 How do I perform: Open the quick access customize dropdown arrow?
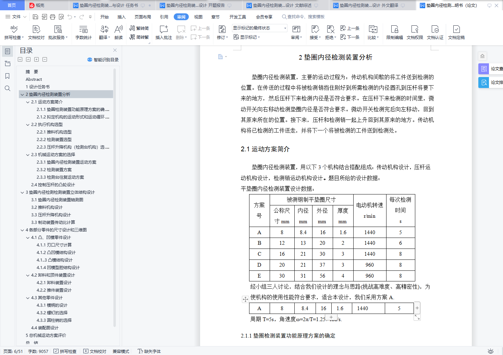tap(90, 17)
